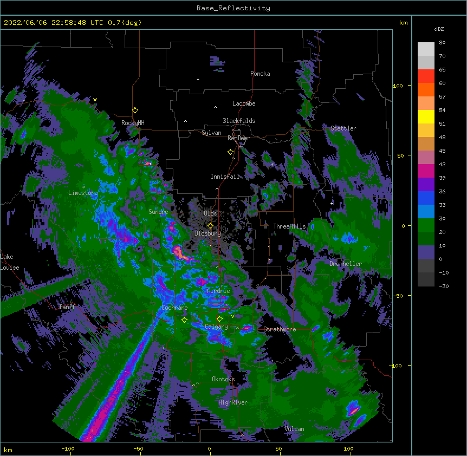Click the RockyMH label
The height and width of the screenshot is (456, 467).
tap(133, 122)
